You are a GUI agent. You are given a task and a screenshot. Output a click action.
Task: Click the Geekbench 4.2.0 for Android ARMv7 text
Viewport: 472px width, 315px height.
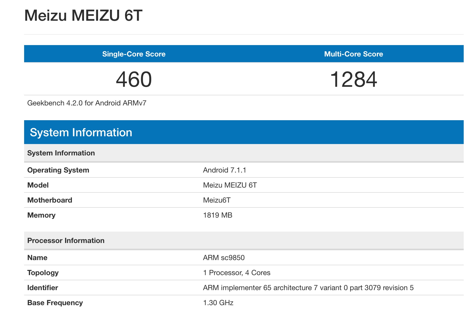tap(87, 103)
